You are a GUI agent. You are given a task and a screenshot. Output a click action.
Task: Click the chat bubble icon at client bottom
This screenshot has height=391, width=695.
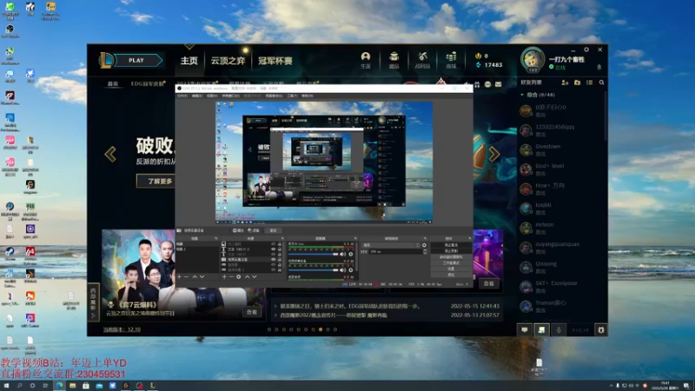click(525, 330)
